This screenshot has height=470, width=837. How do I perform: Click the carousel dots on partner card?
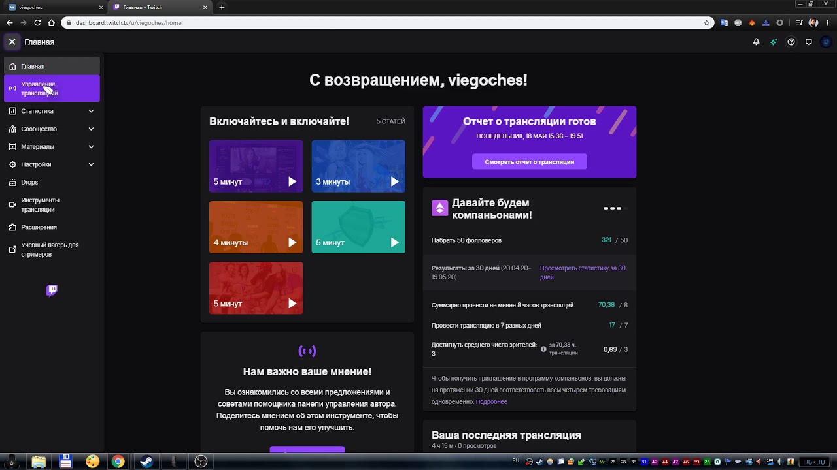click(x=615, y=208)
